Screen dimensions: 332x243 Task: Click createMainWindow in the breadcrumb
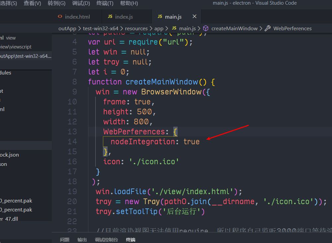pyautogui.click(x=234, y=28)
